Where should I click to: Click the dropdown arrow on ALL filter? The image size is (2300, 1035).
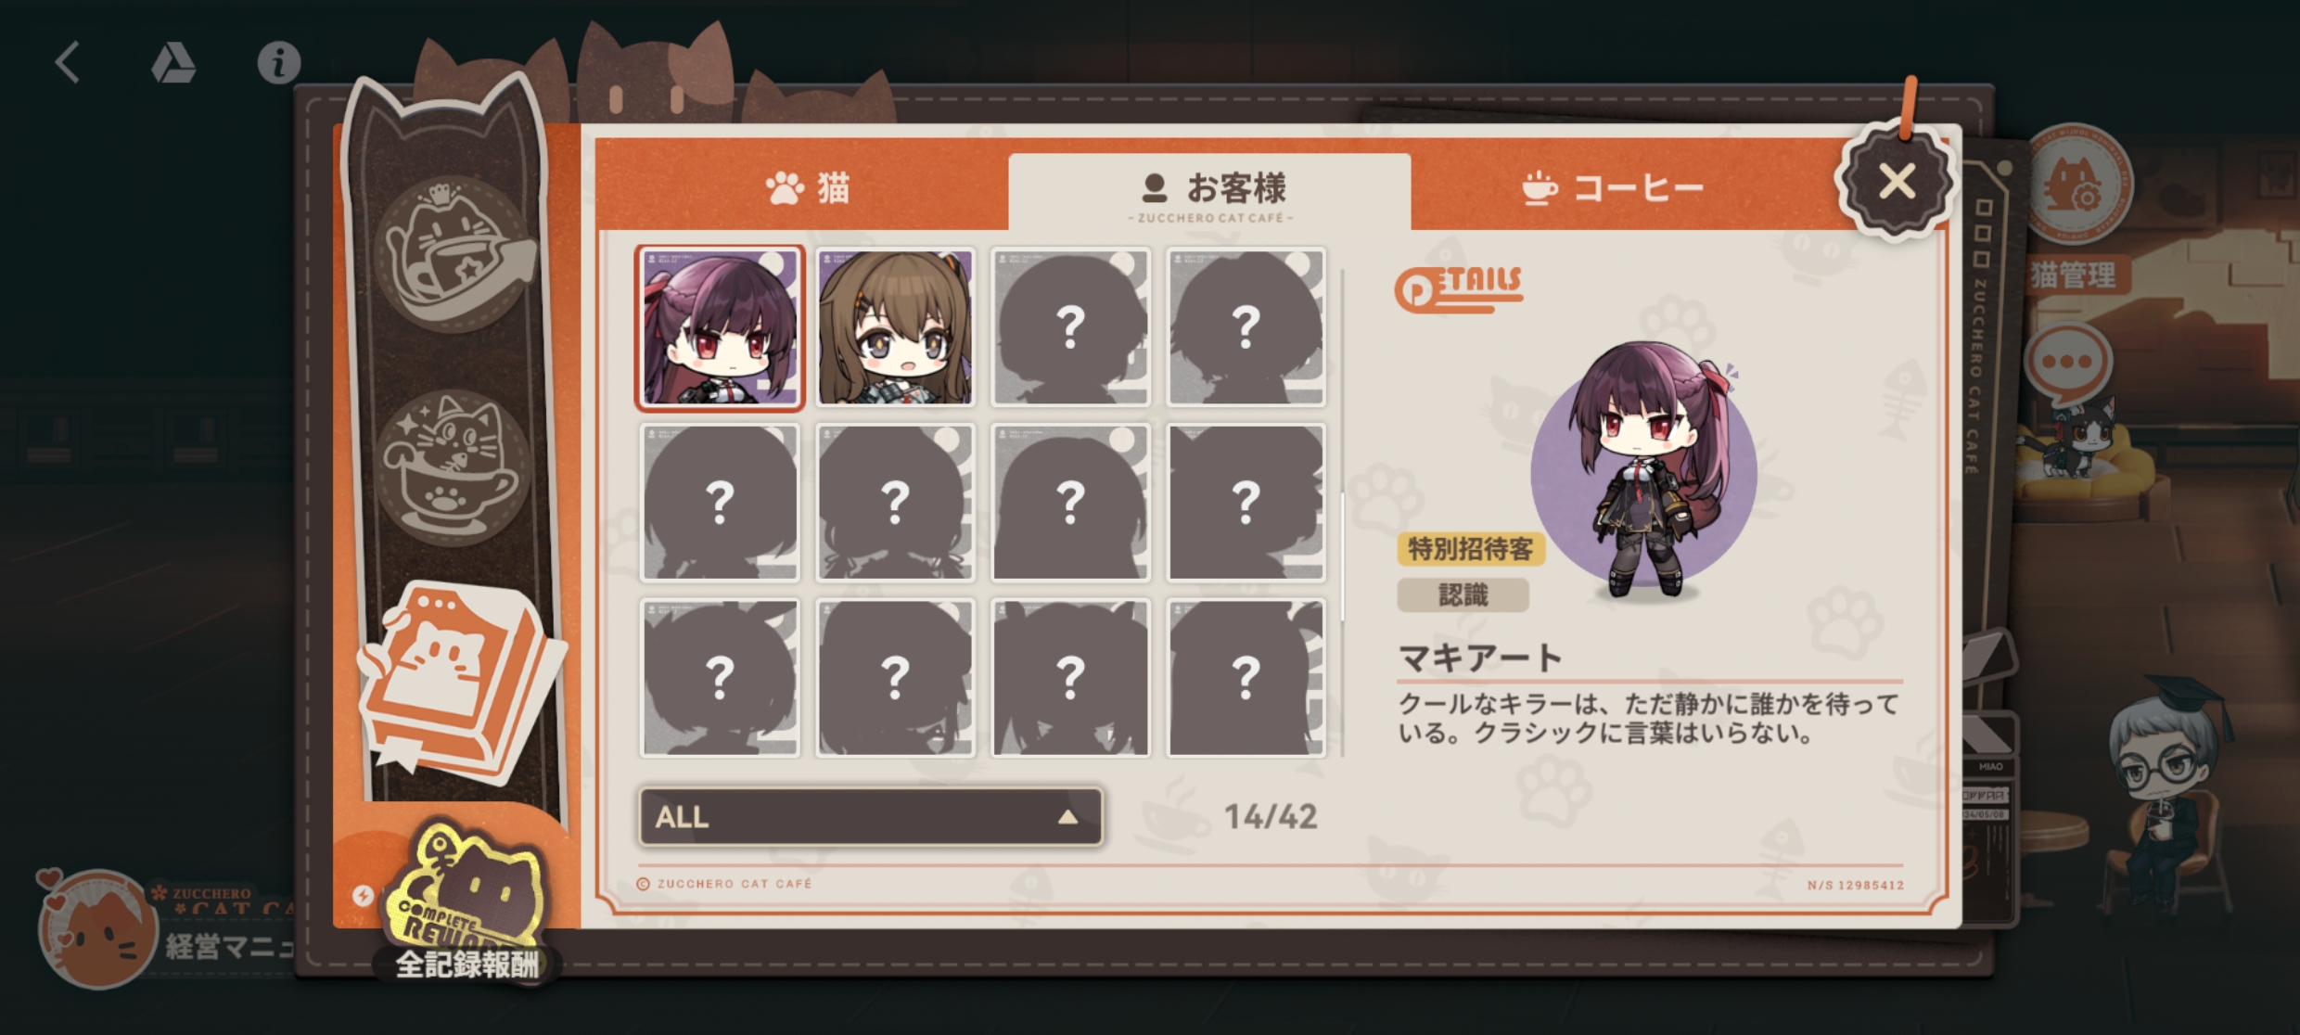[1068, 816]
